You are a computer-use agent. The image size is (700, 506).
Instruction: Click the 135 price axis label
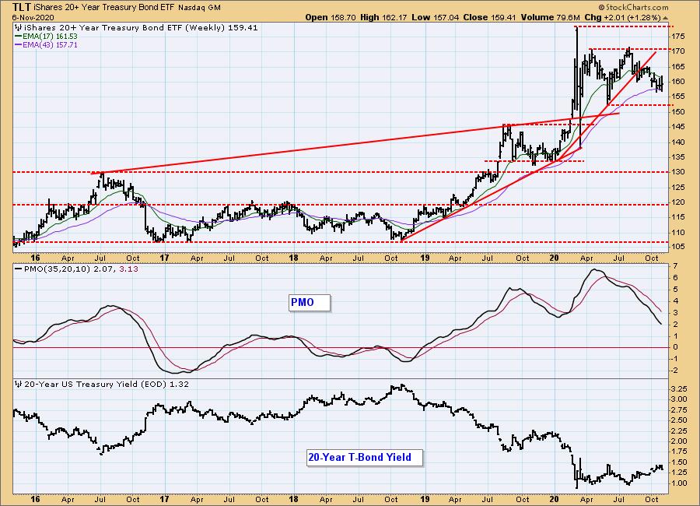click(x=678, y=157)
